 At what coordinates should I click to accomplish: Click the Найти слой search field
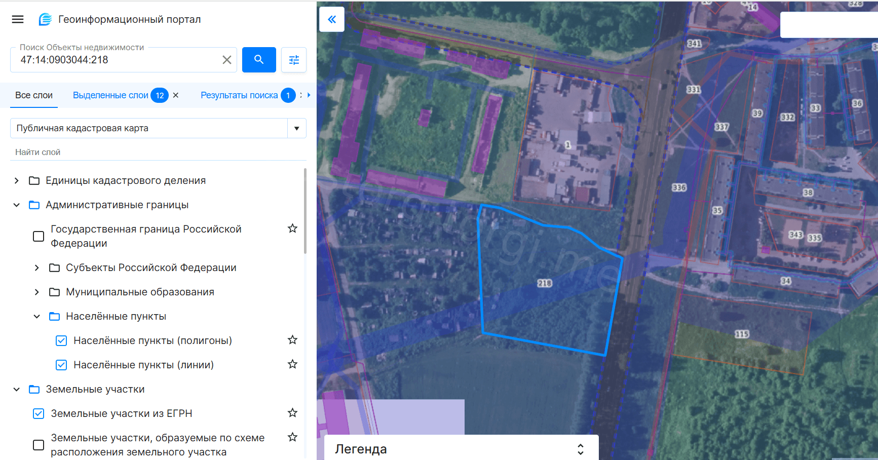pyautogui.click(x=152, y=152)
